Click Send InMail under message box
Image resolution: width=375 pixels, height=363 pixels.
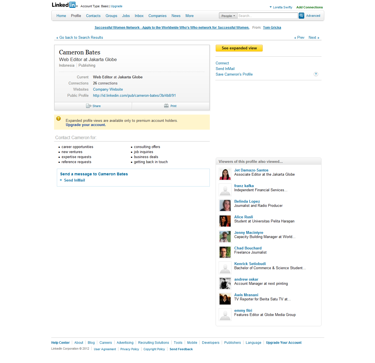coord(74,180)
